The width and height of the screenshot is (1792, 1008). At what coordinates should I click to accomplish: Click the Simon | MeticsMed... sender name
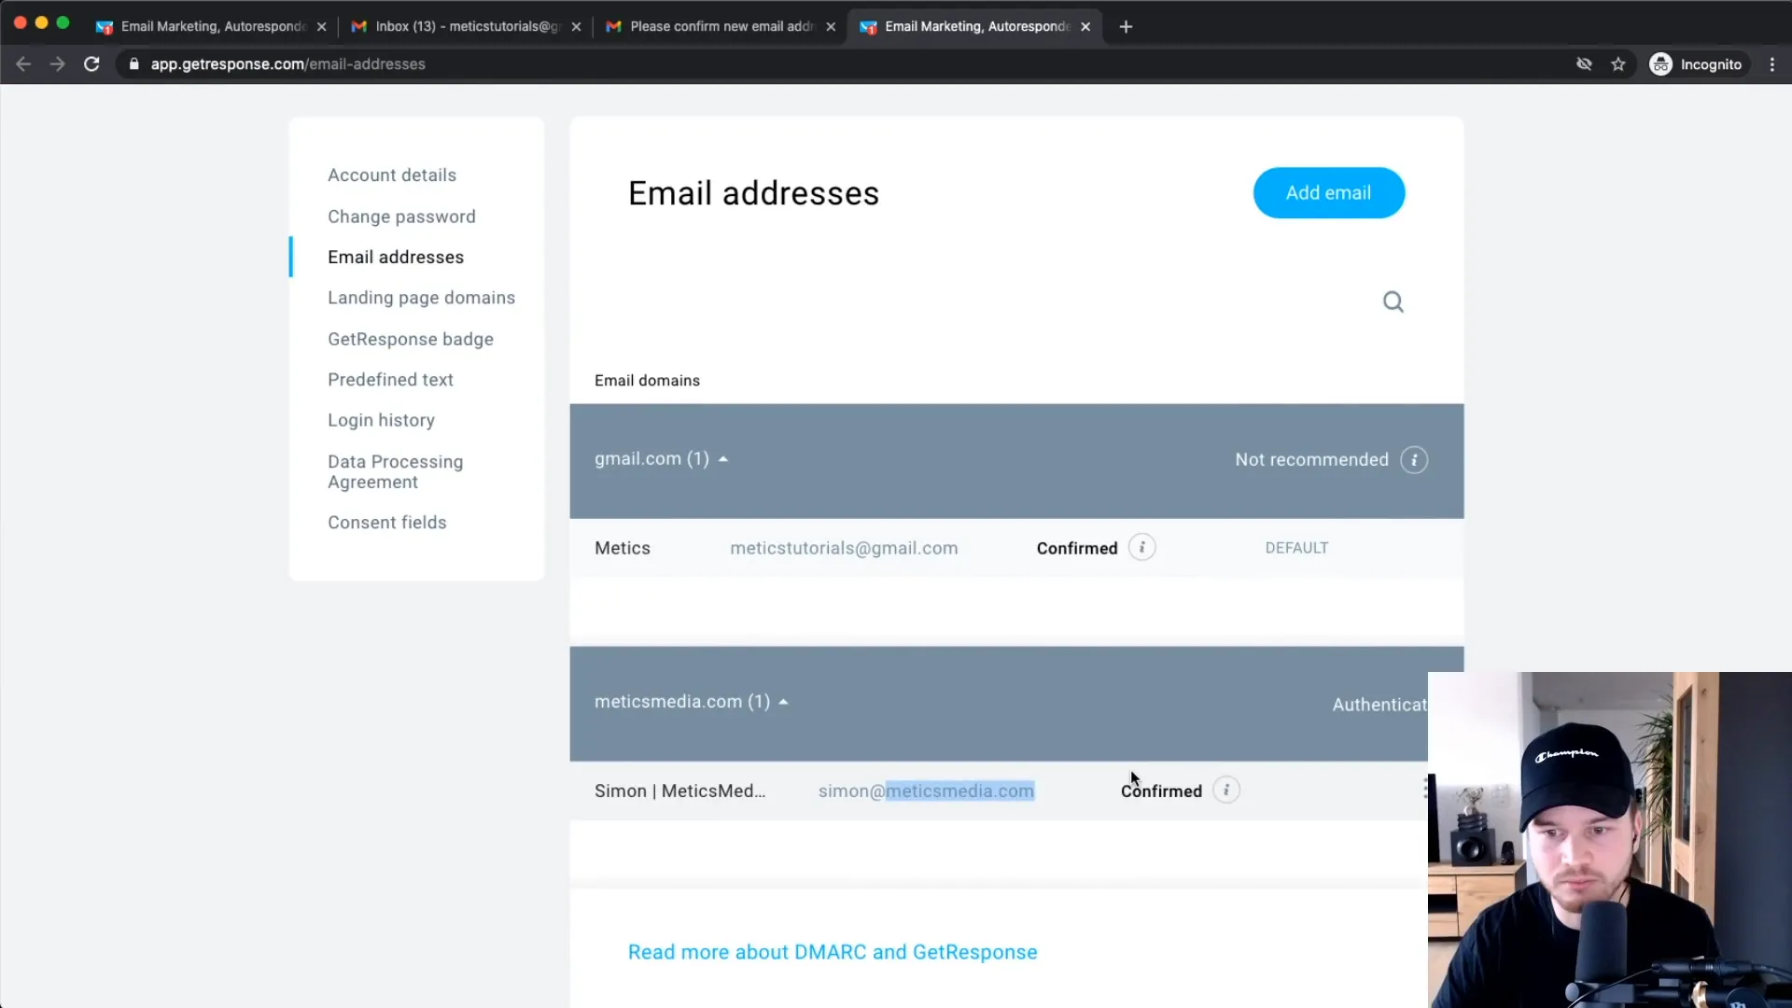(680, 791)
